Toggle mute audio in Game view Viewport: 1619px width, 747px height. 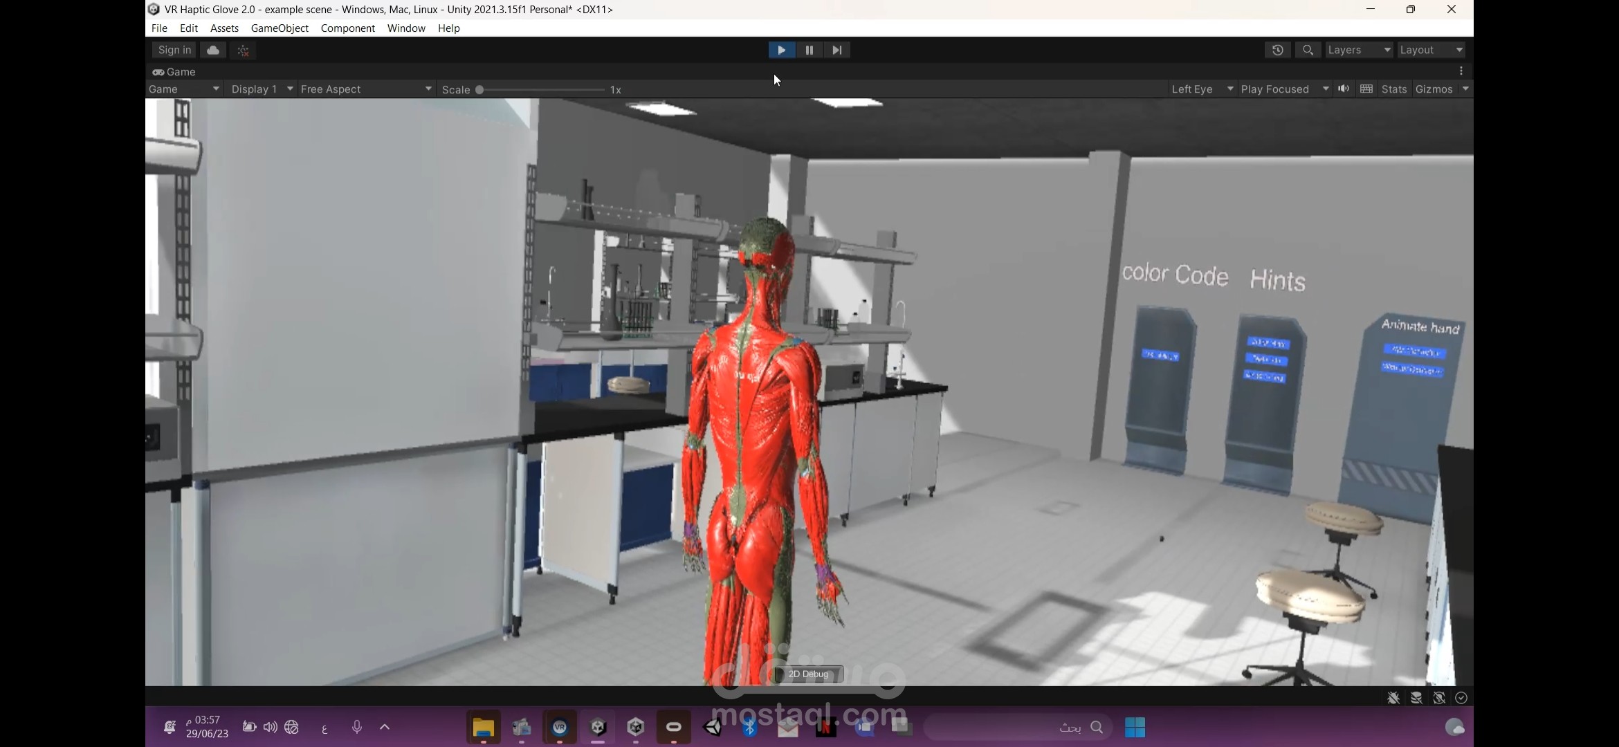(1344, 89)
